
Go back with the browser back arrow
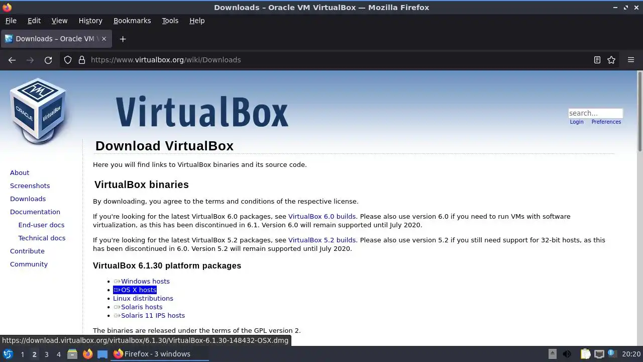[x=12, y=60]
